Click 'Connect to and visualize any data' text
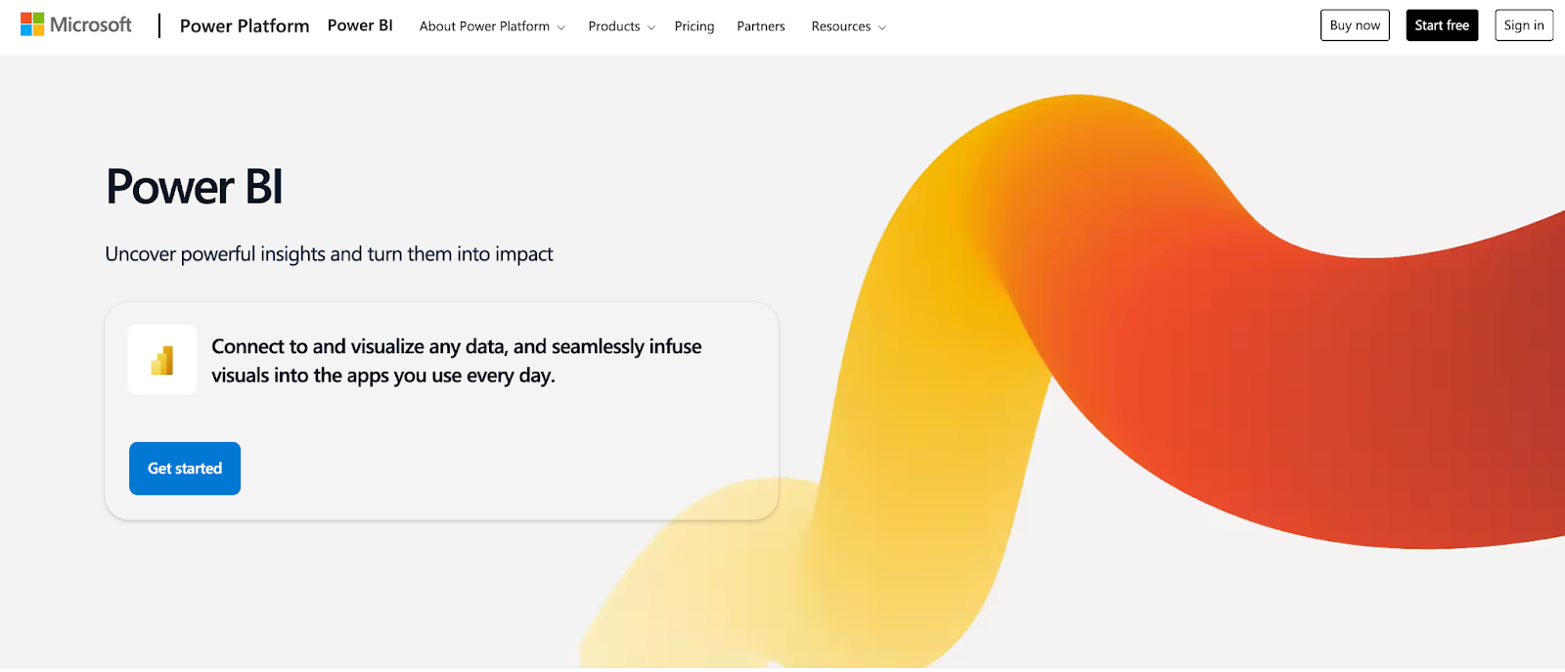The height and width of the screenshot is (672, 1565). click(x=457, y=361)
